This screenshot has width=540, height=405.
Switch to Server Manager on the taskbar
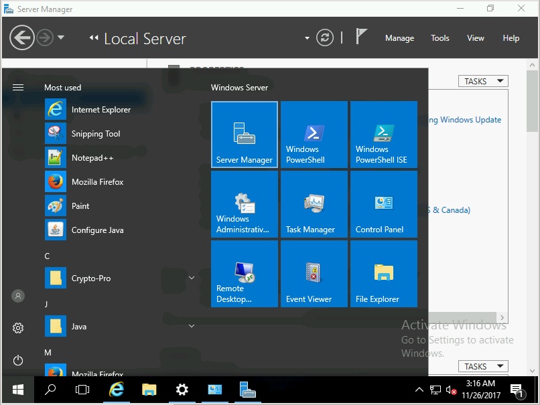(248, 390)
